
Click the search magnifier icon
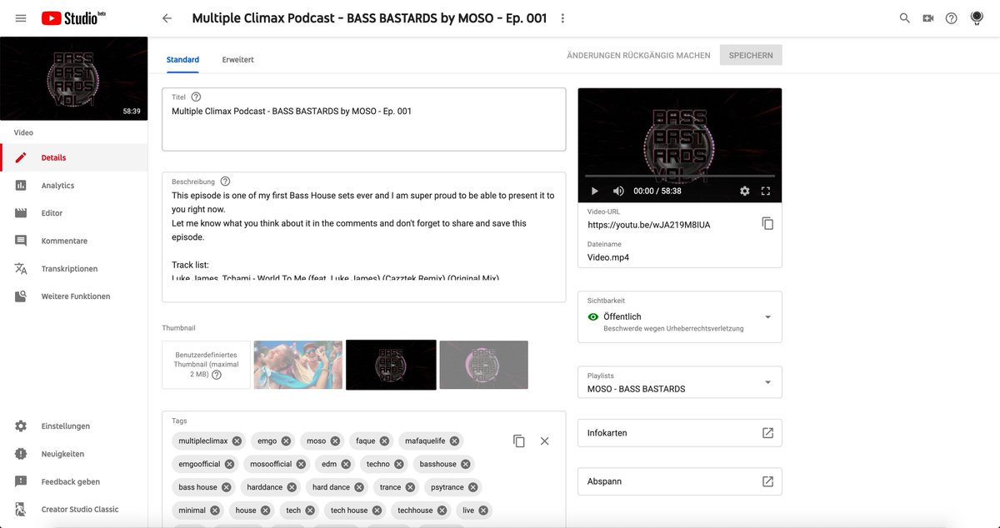click(905, 18)
